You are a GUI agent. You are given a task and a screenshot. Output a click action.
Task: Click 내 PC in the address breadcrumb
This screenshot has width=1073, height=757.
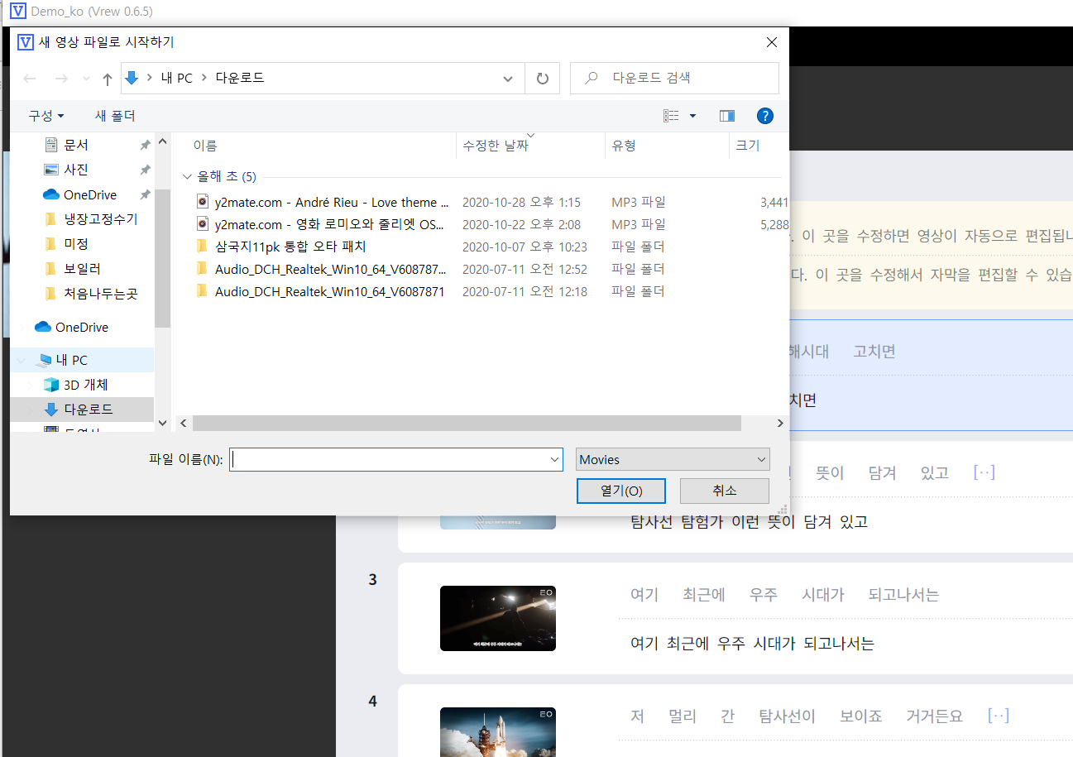tap(176, 79)
